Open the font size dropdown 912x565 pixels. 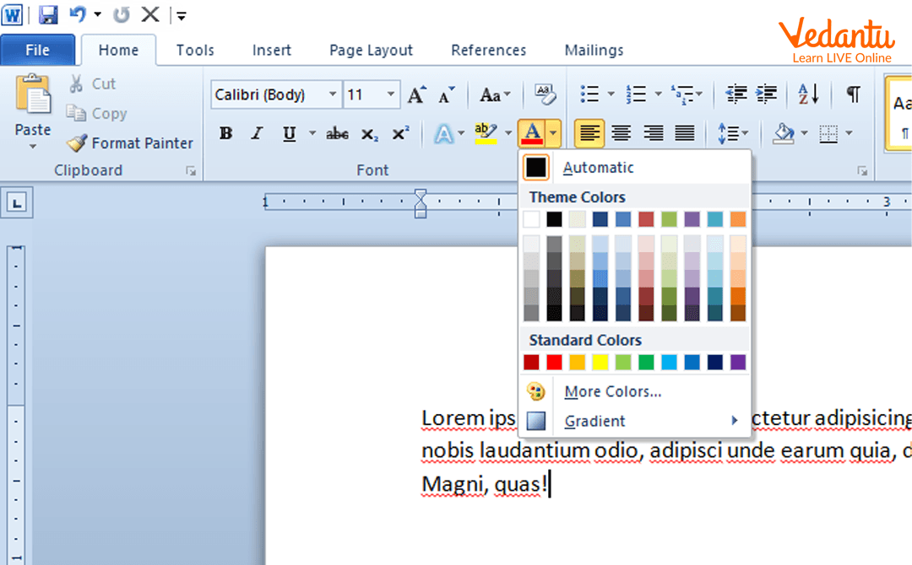pyautogui.click(x=391, y=95)
